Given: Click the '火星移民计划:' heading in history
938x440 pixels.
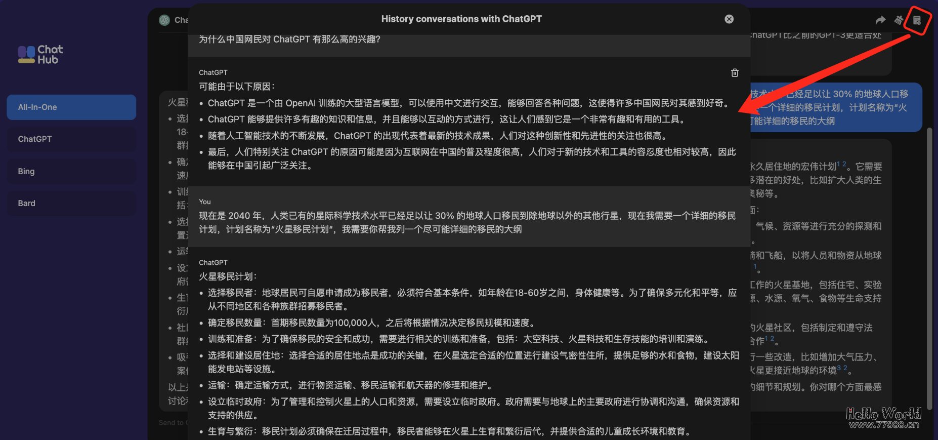Looking at the screenshot, I should click(228, 276).
